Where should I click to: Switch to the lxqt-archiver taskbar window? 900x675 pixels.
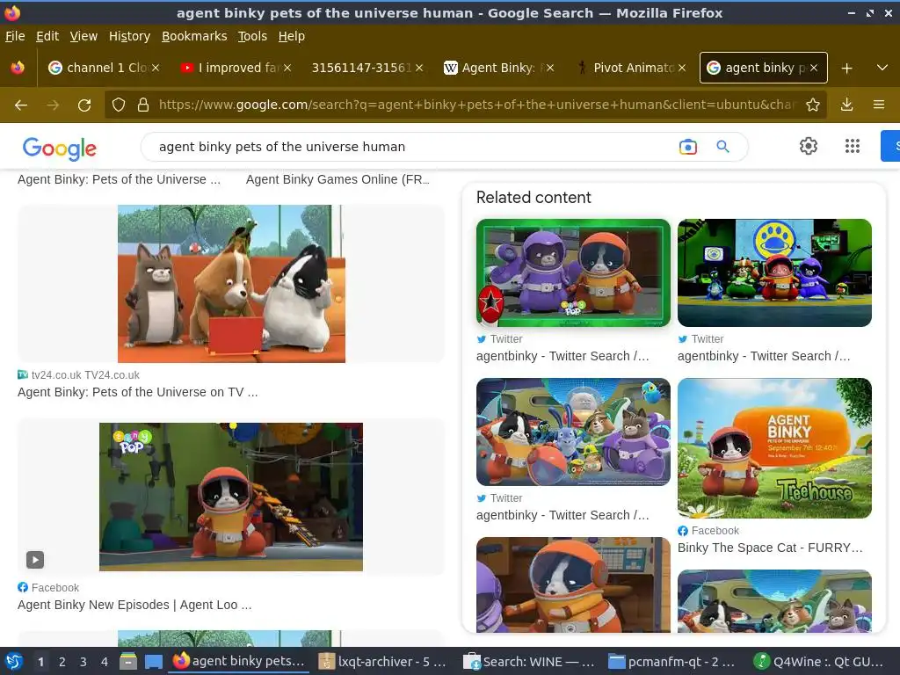pos(383,662)
